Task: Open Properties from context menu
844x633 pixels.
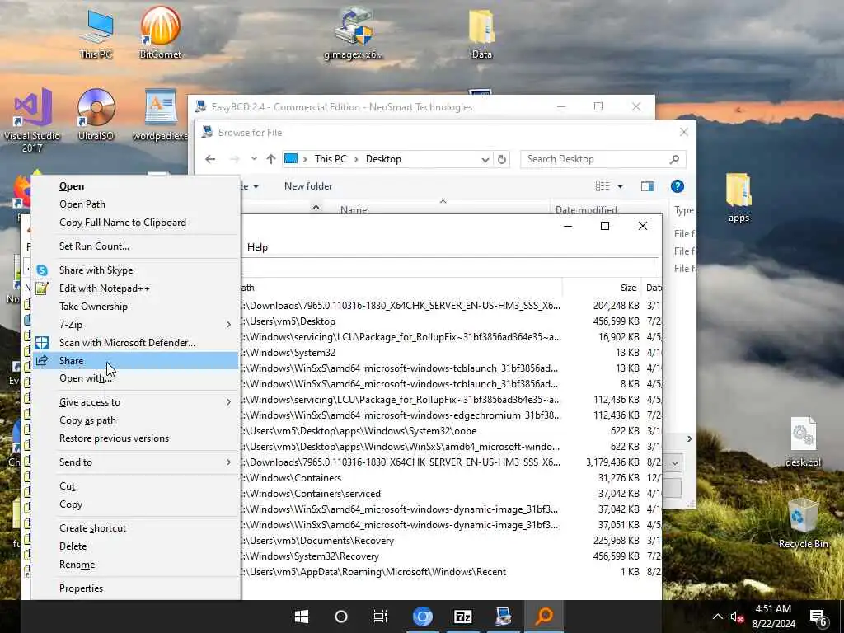Action: [134, 588]
